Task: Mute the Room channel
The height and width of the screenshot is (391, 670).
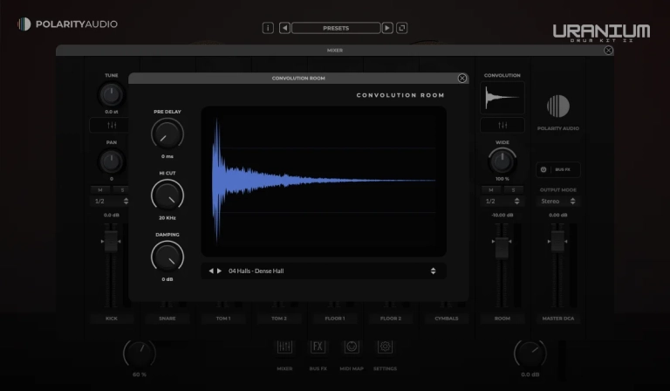Action: coord(491,190)
